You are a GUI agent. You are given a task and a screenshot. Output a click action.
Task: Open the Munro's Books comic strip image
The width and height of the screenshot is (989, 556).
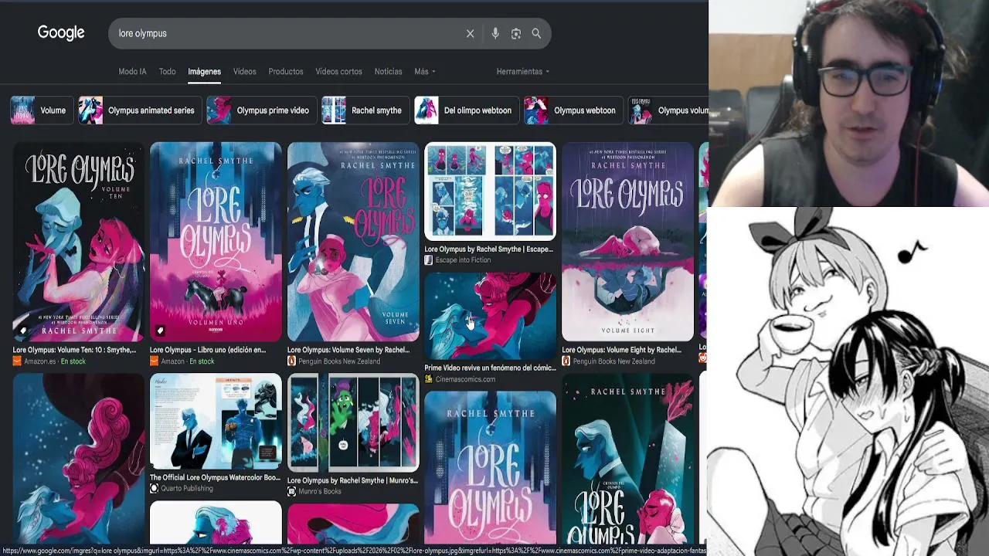353,423
